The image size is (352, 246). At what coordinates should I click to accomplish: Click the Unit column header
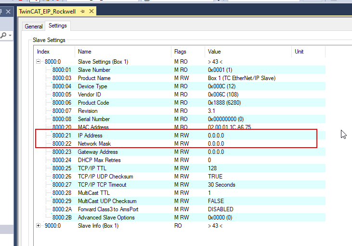point(309,52)
